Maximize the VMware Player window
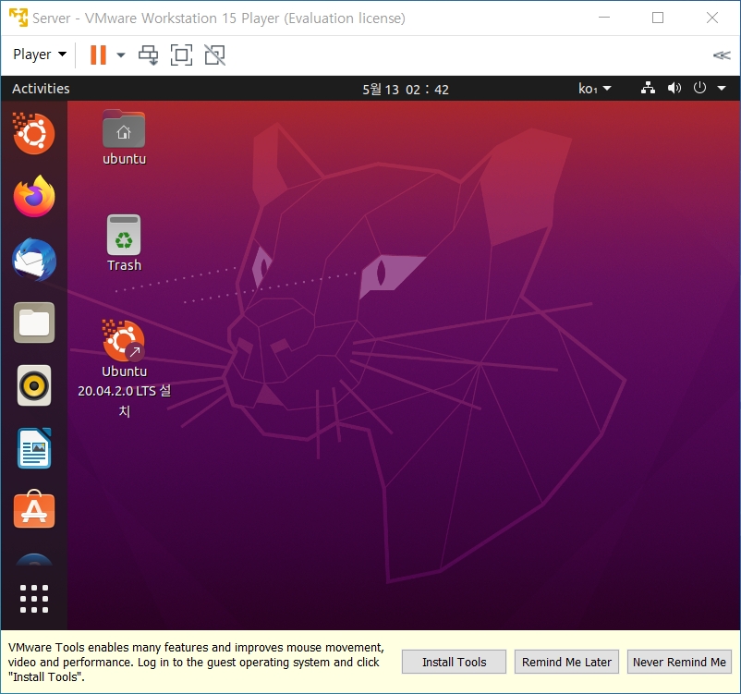This screenshot has height=694, width=741. click(658, 18)
